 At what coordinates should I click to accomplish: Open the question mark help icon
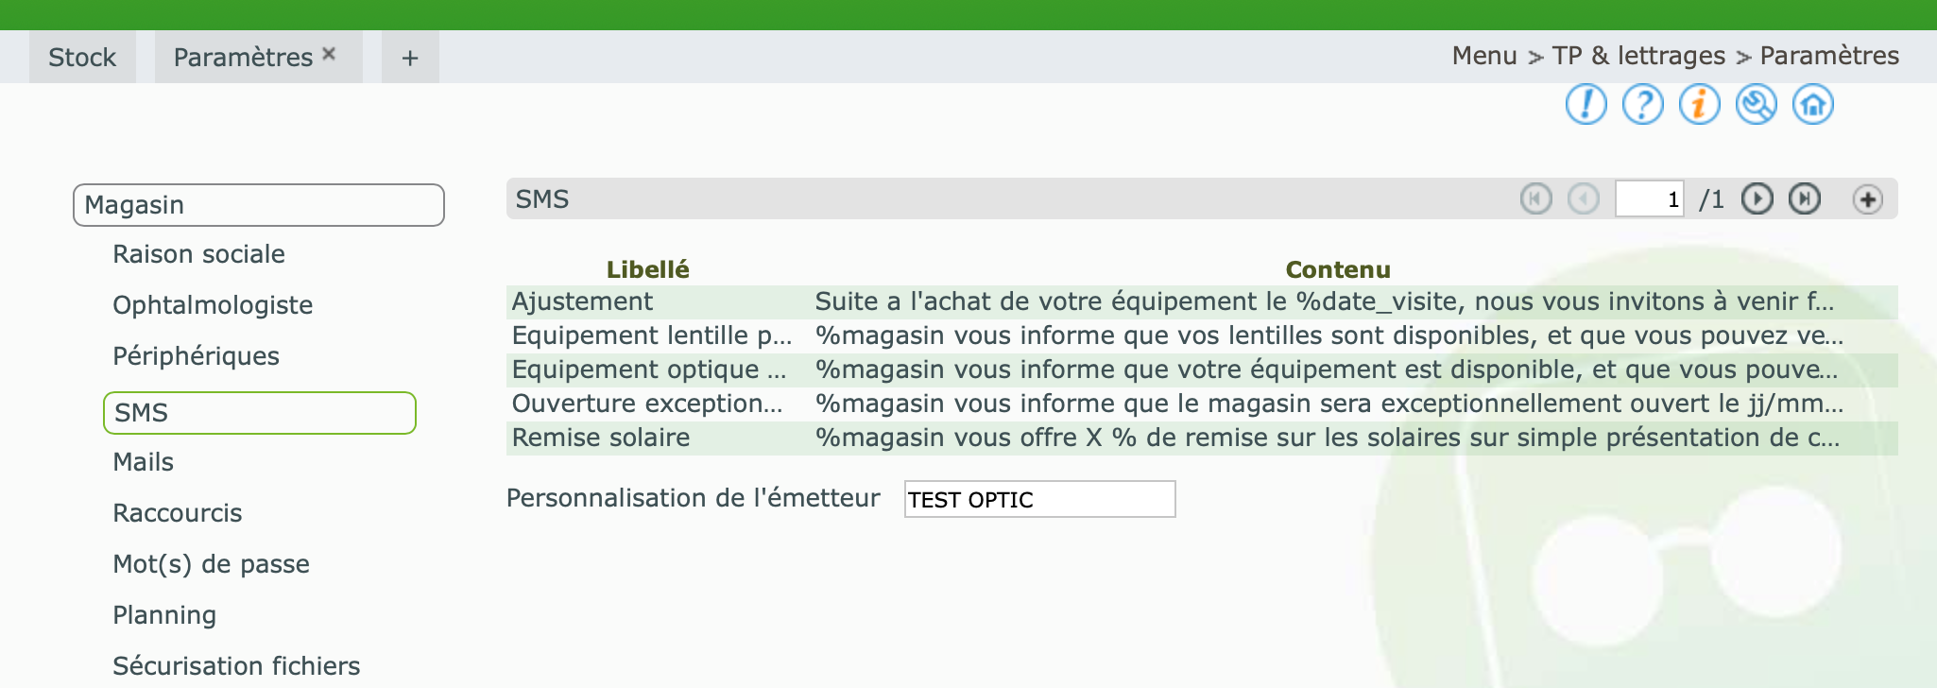click(1642, 104)
